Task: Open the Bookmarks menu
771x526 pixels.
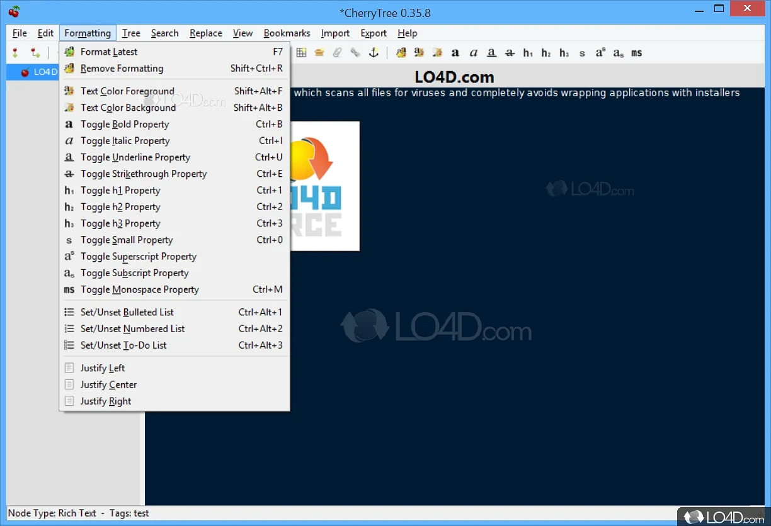Action: click(287, 33)
